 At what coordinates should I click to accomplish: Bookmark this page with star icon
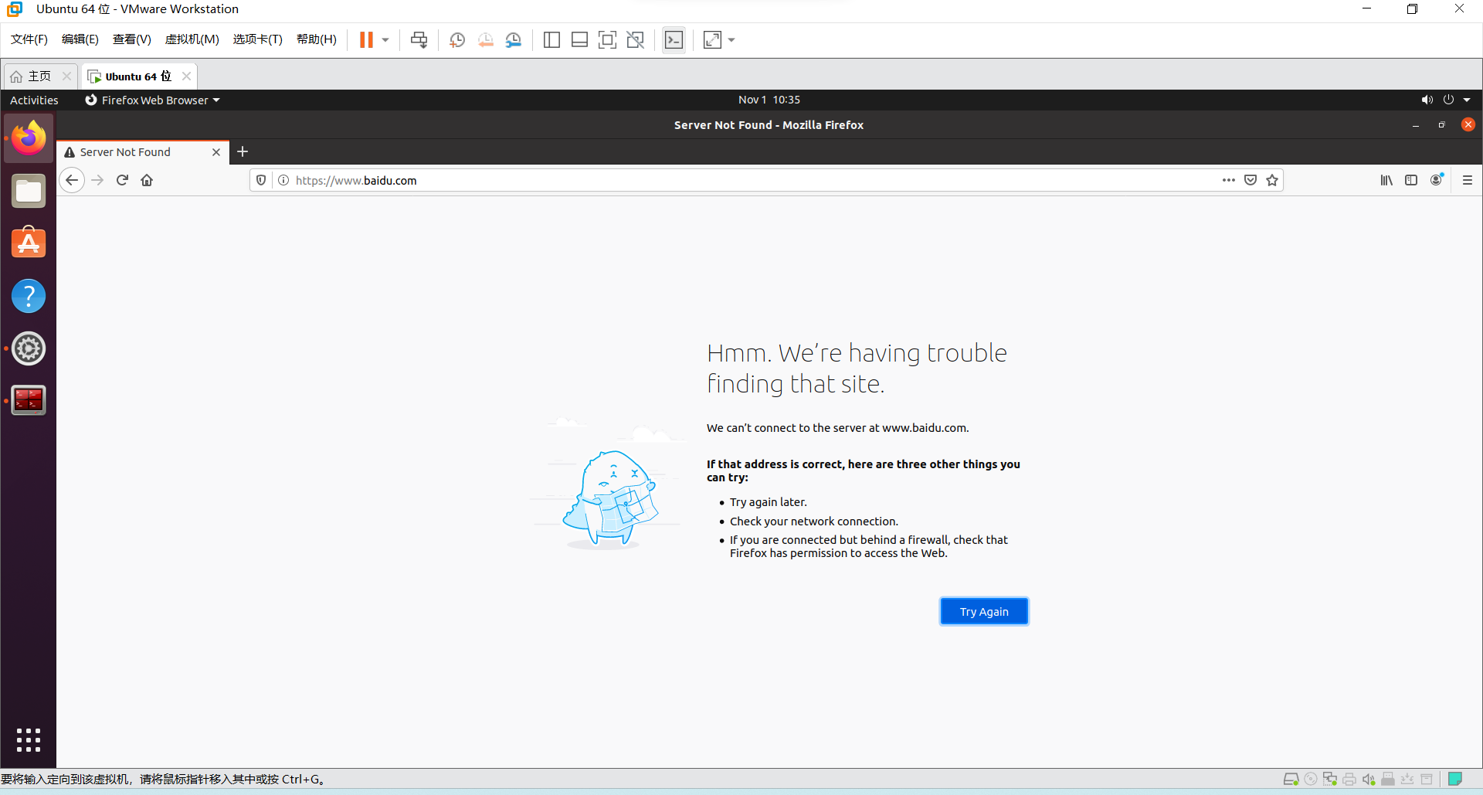tap(1272, 180)
